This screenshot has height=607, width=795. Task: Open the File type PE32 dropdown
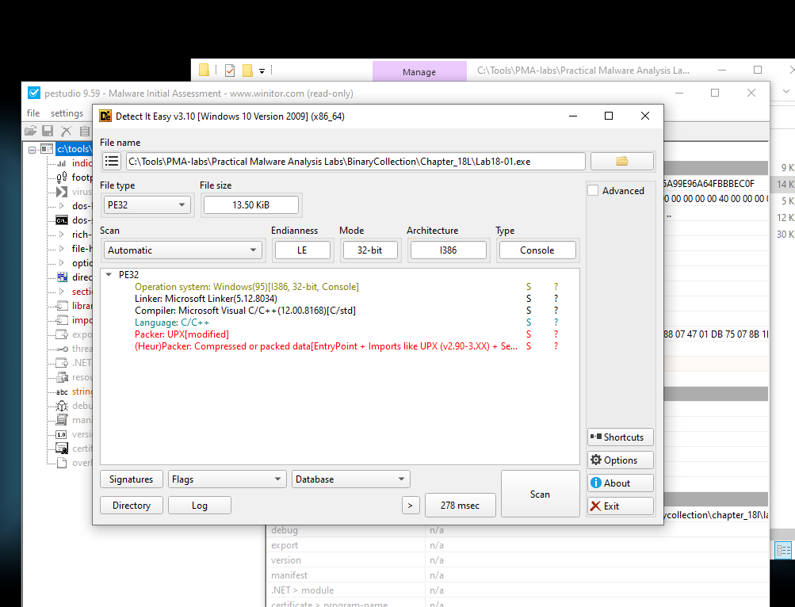147,205
